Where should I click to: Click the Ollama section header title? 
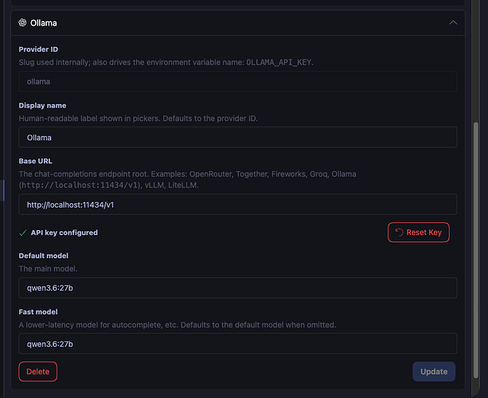pos(44,23)
